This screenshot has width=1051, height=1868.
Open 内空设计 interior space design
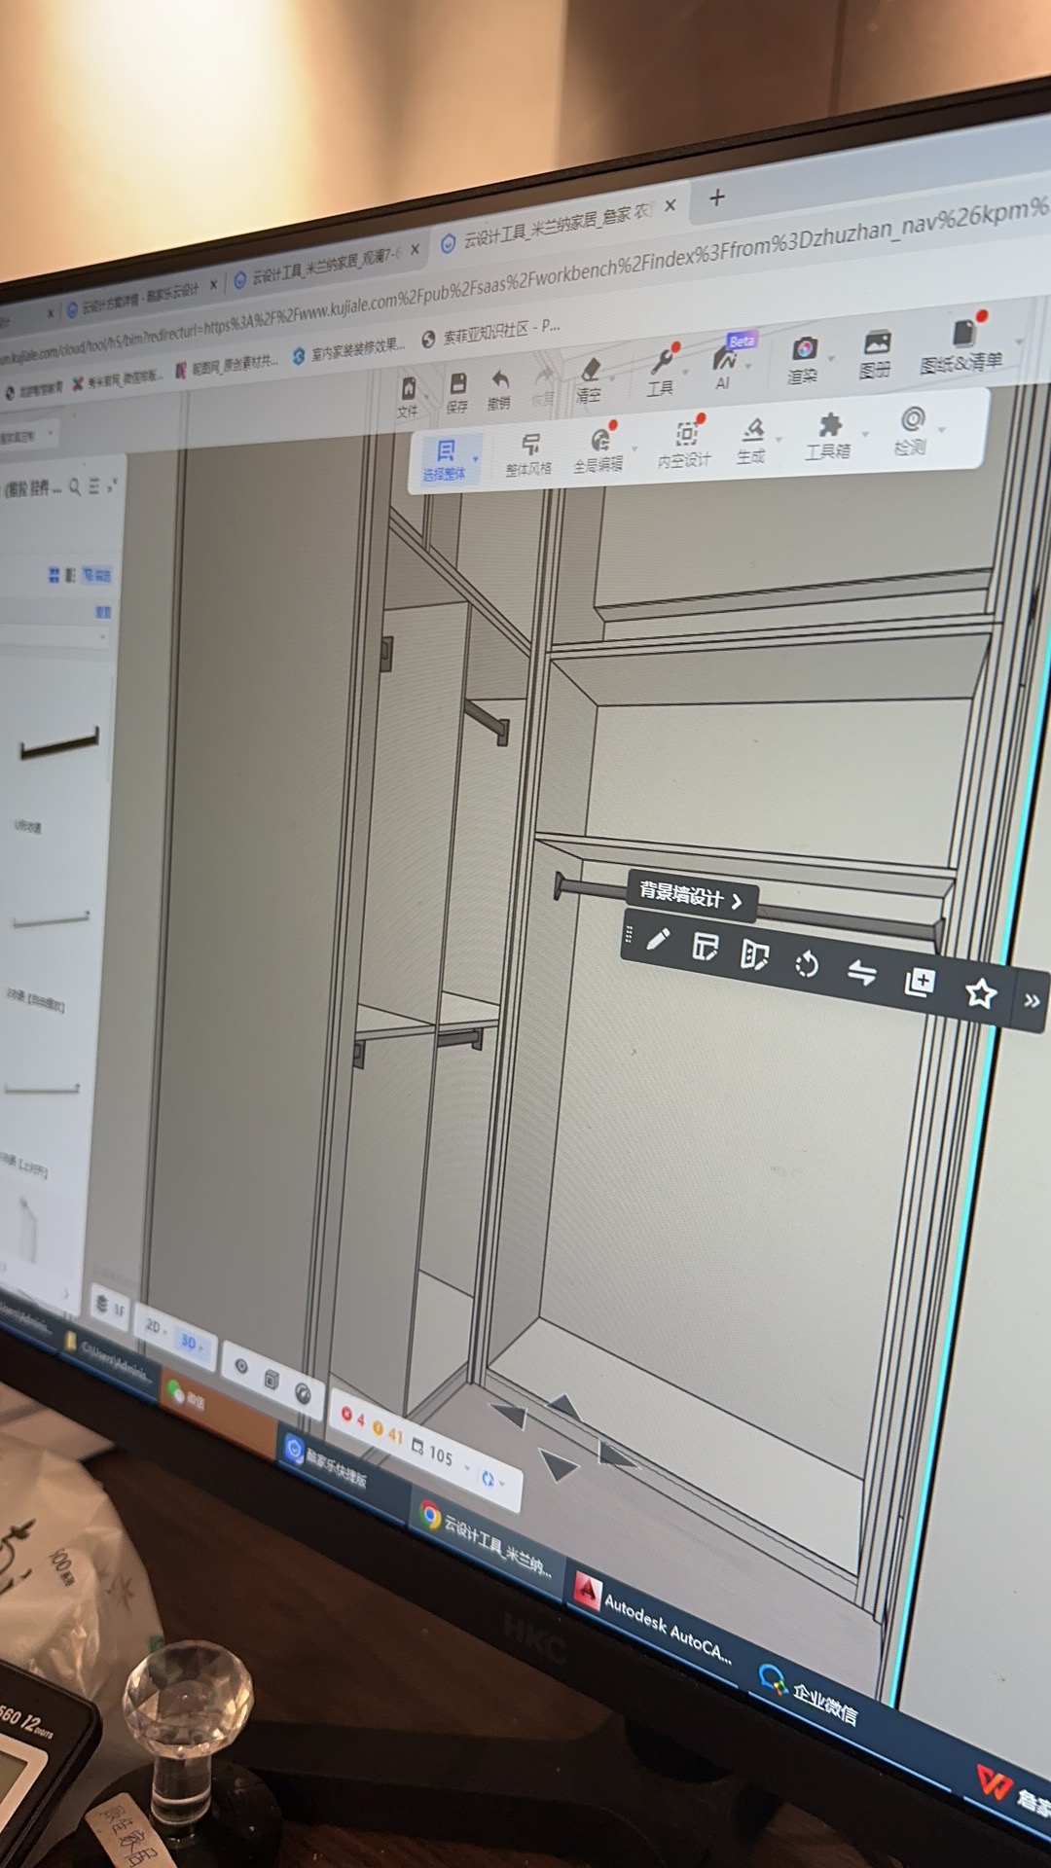pos(685,443)
